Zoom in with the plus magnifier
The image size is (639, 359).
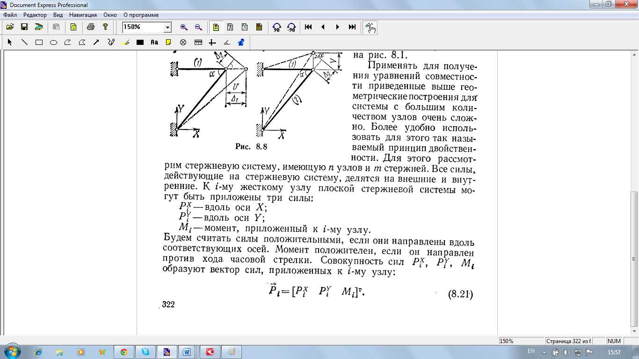click(184, 27)
